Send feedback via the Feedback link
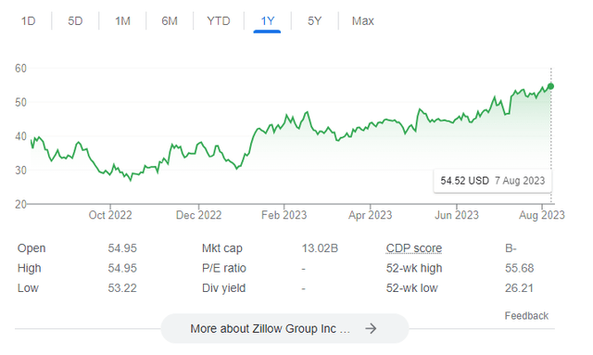Image resolution: width=593 pixels, height=355 pixels. 526,316
